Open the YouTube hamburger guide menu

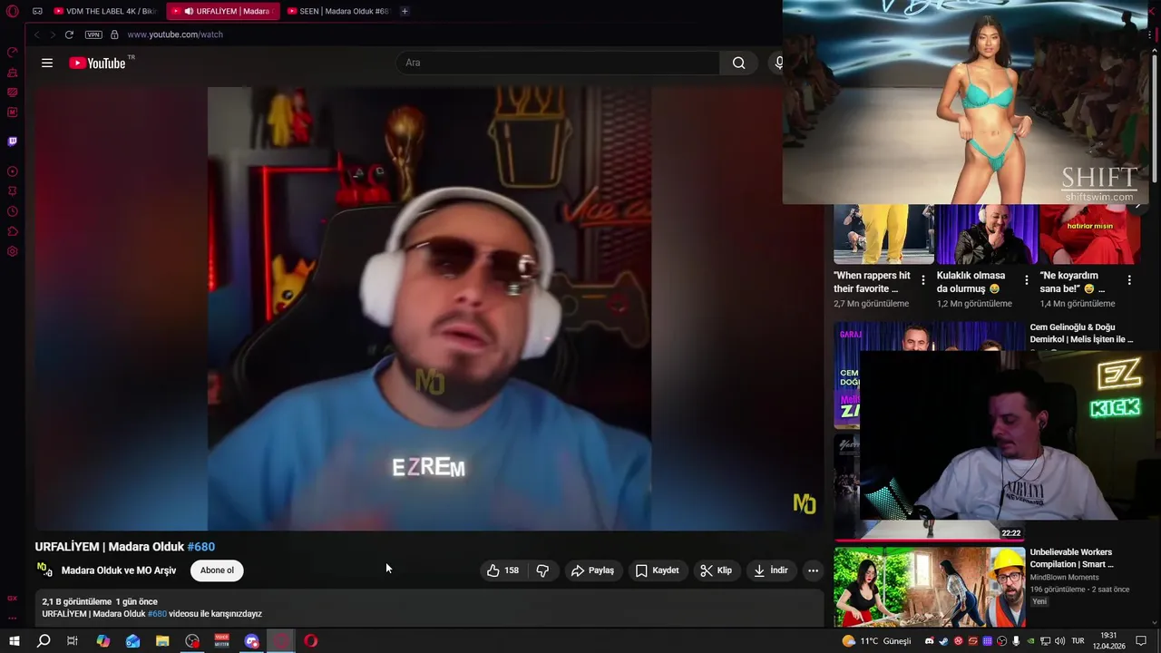click(47, 63)
